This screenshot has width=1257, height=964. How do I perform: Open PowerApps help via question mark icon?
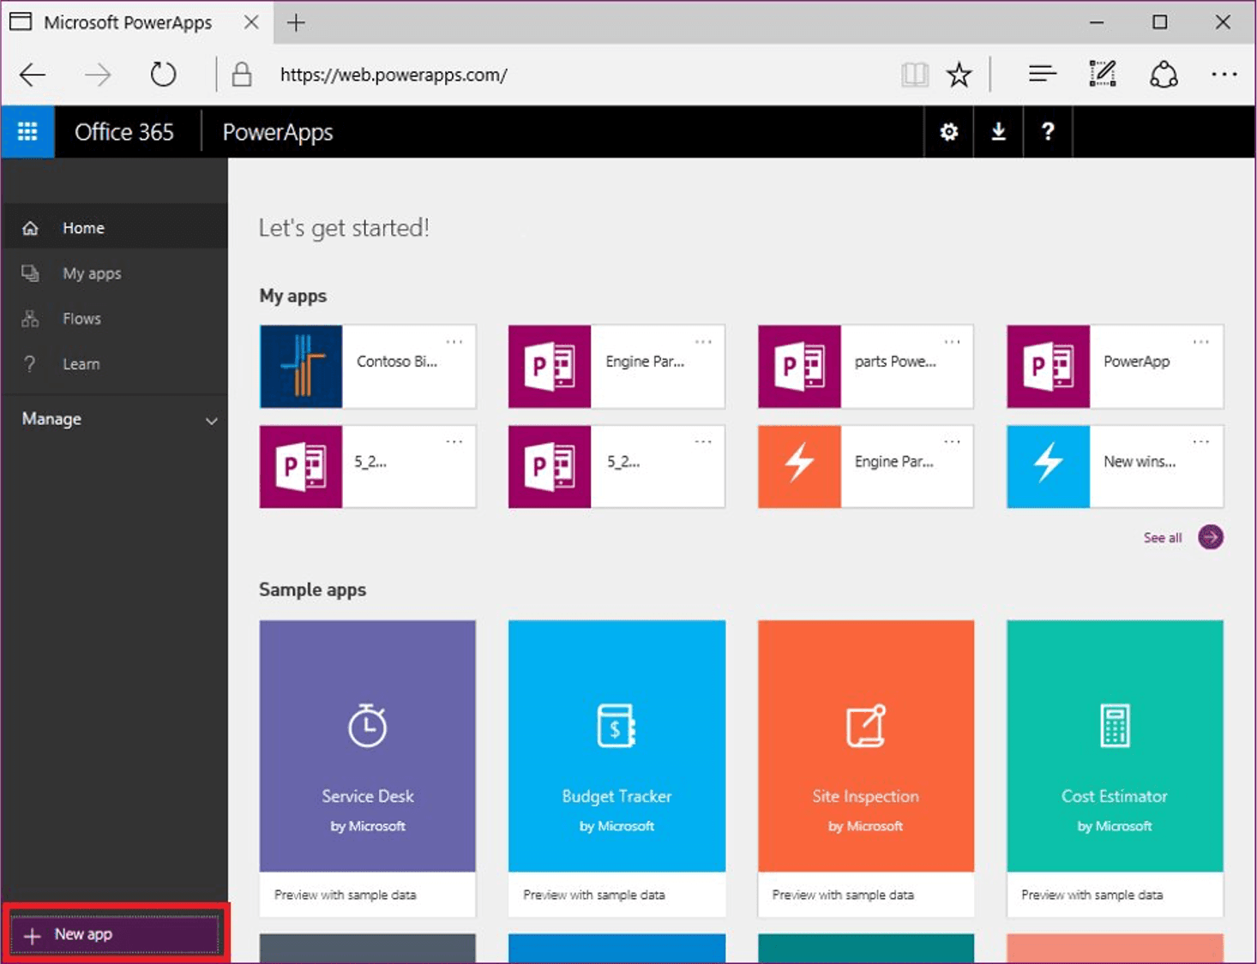(x=1048, y=131)
